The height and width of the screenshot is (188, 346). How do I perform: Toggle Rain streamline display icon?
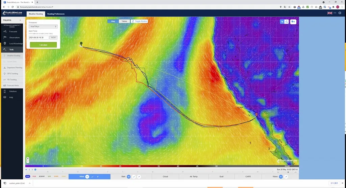pyautogui.click(x=134, y=177)
